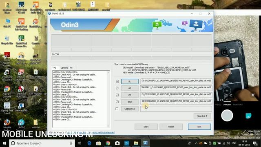This screenshot has height=147, width=261.
Task: Click the CP file select button
Action: 130,95
